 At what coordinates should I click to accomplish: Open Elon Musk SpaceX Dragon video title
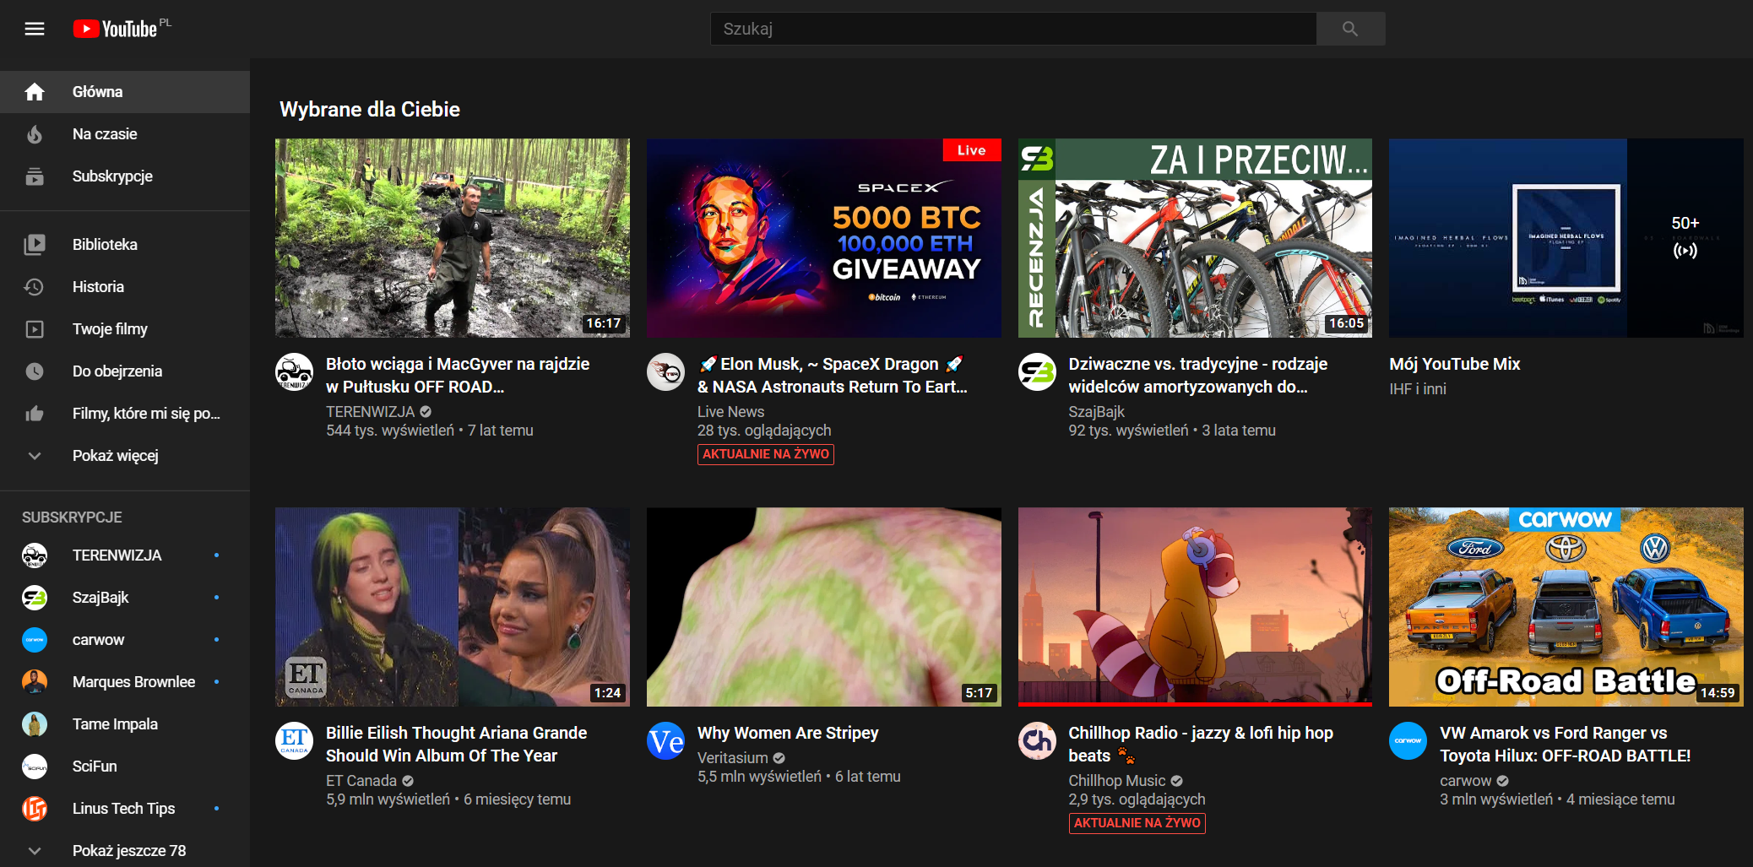point(833,376)
